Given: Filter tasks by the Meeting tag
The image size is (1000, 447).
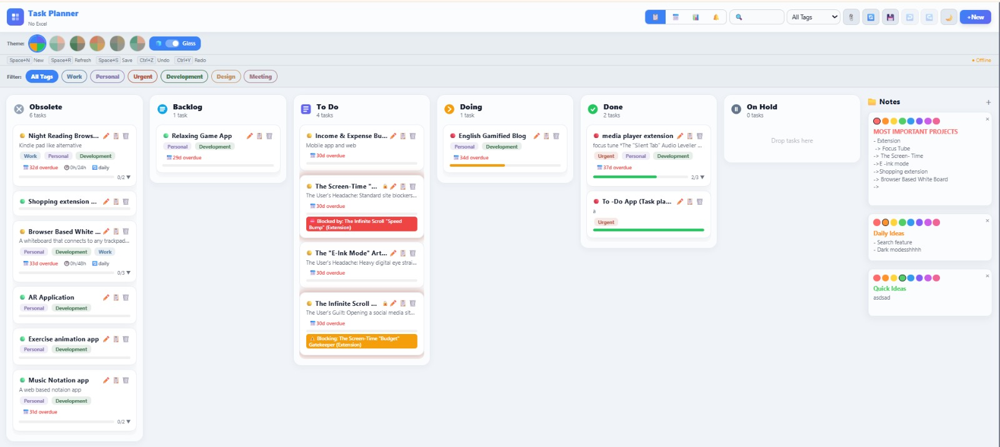Looking at the screenshot, I should pos(261,77).
